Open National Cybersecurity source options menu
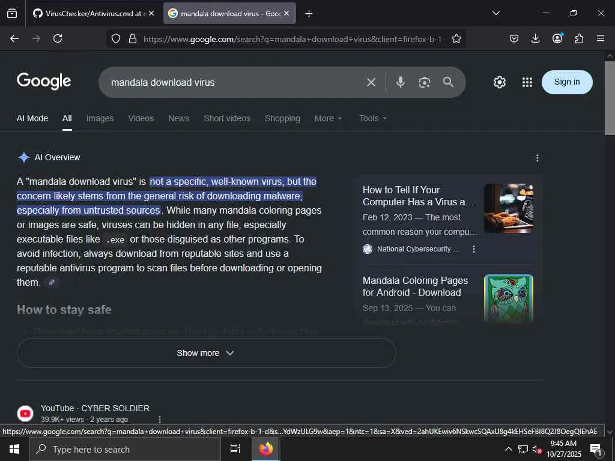The image size is (615, 461). coord(474,249)
